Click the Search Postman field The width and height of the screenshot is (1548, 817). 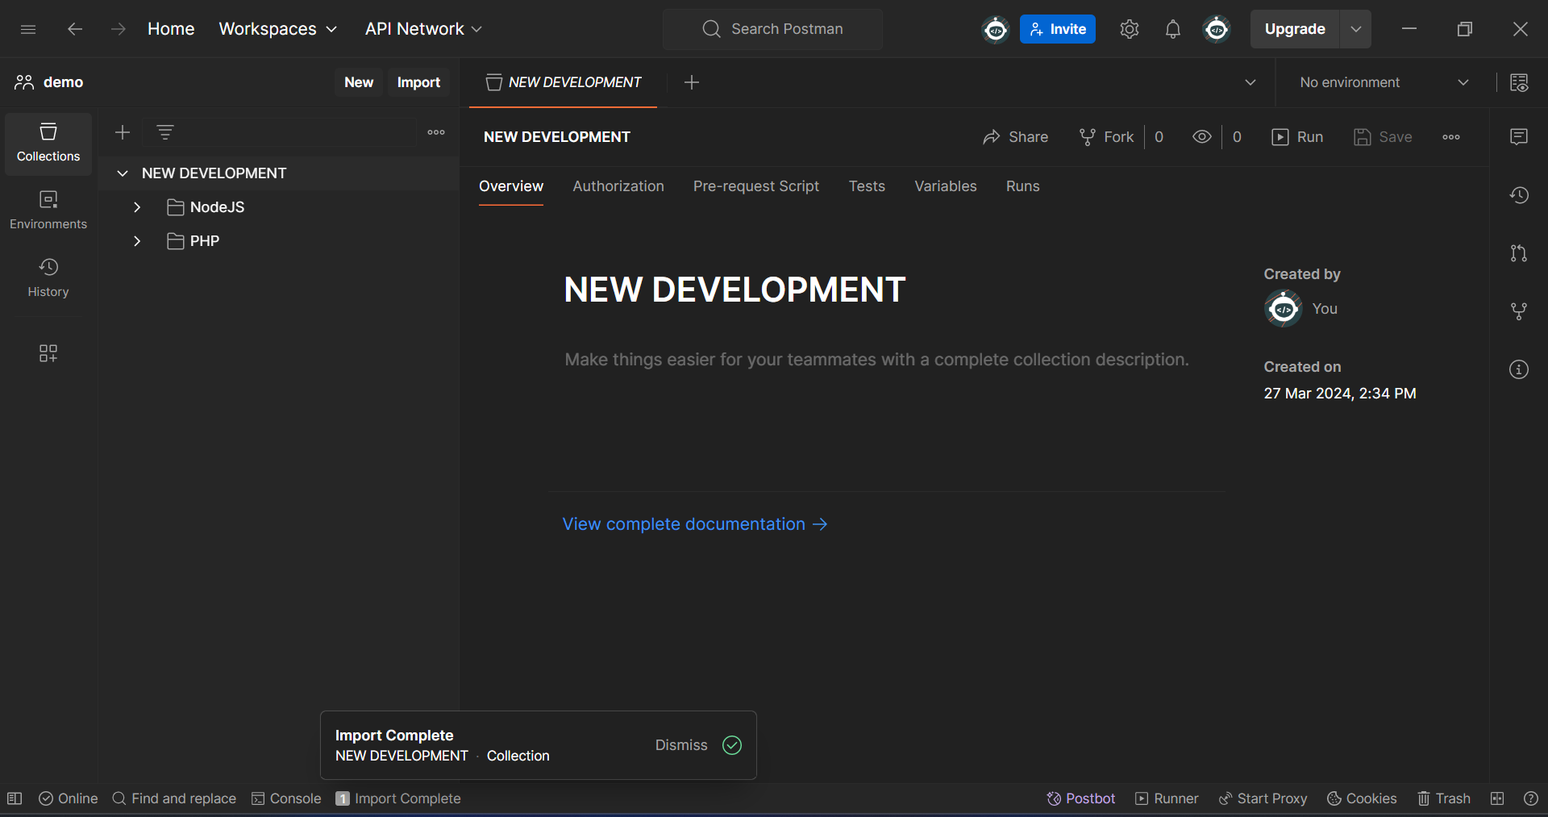click(772, 29)
